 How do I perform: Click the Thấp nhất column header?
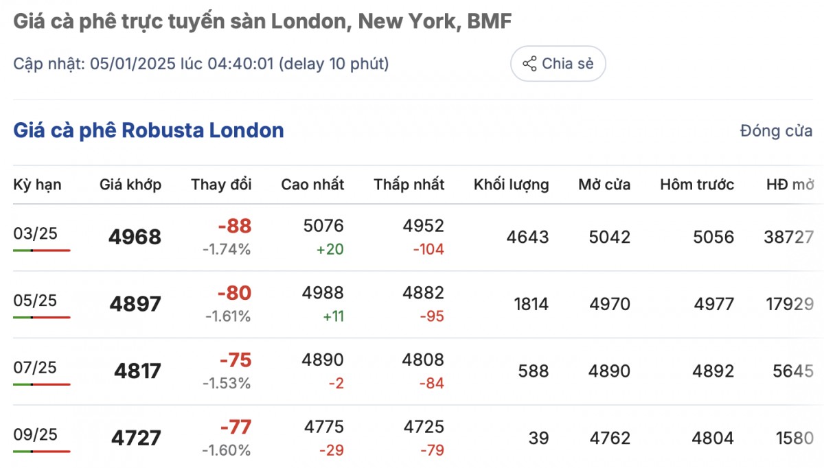[x=409, y=185]
